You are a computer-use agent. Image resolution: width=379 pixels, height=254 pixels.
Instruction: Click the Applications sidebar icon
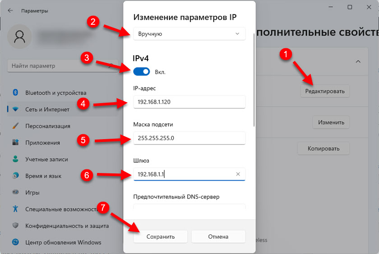(x=15, y=143)
